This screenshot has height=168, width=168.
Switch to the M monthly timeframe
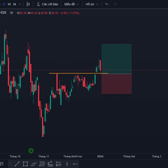(x=15, y=4)
